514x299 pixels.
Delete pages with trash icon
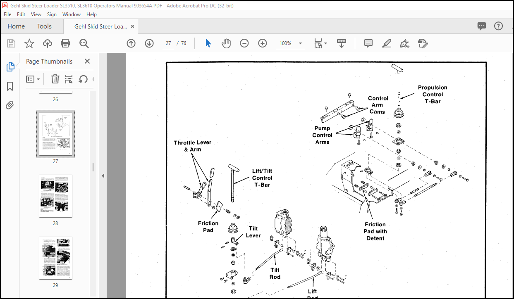tap(55, 79)
